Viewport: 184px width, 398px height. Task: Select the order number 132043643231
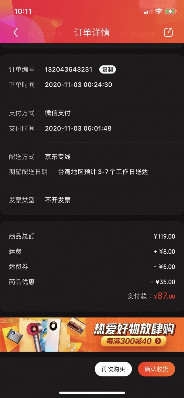coord(68,69)
